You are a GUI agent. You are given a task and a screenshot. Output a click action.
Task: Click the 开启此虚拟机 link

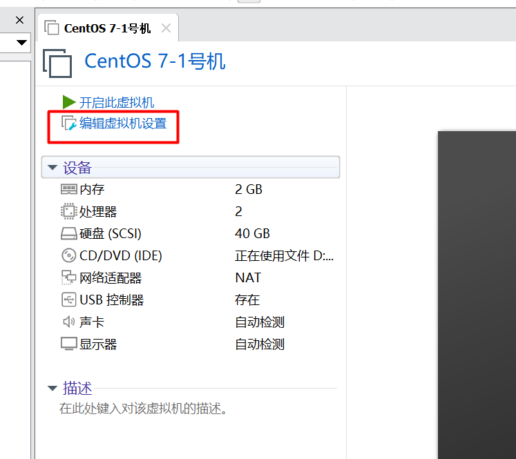coord(117,103)
